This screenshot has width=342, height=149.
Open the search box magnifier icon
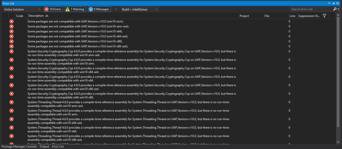coord(334,9)
